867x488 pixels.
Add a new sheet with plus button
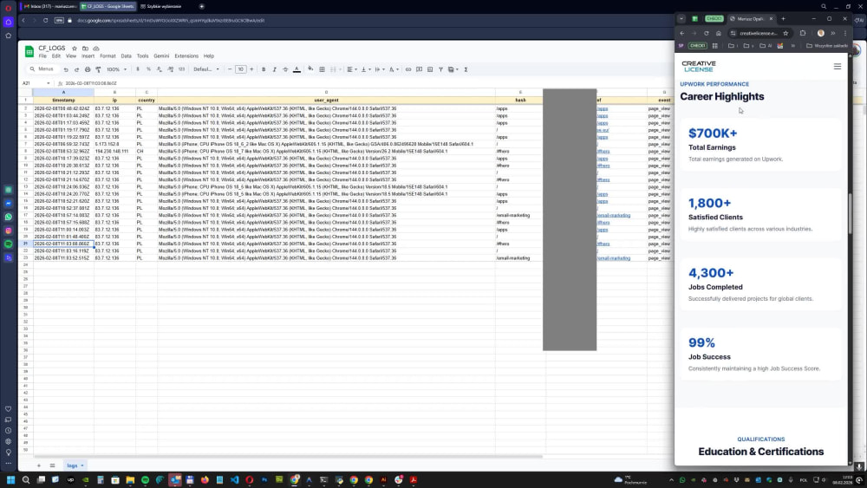(x=39, y=465)
